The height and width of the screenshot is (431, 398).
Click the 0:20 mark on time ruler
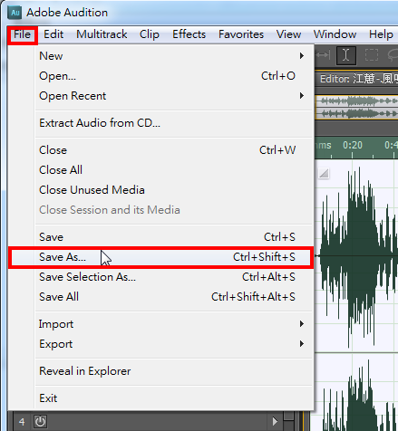coord(353,146)
